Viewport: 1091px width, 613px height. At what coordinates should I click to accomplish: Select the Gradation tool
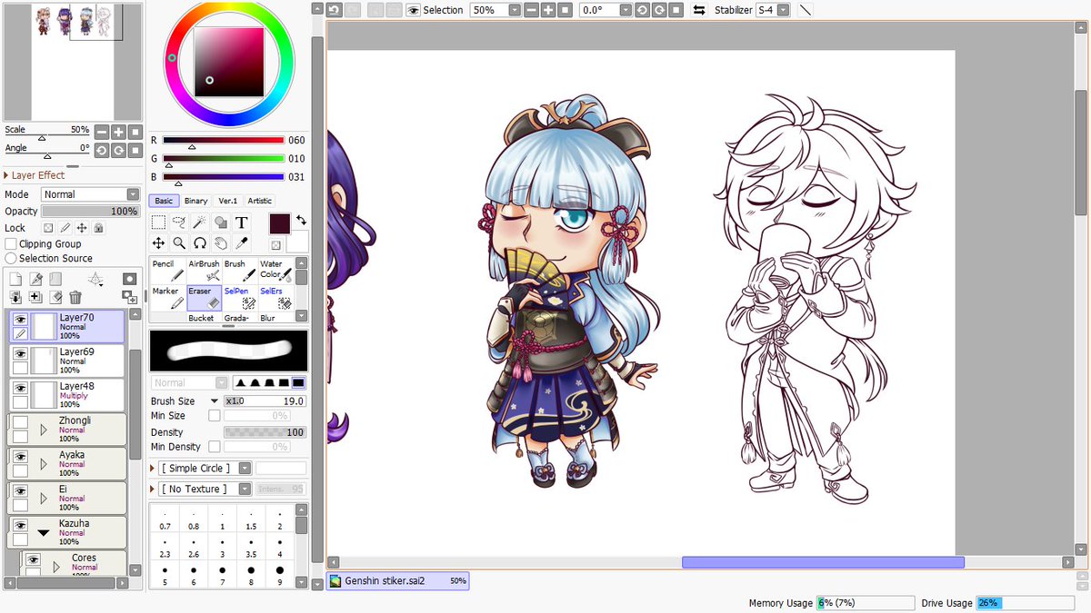240,318
